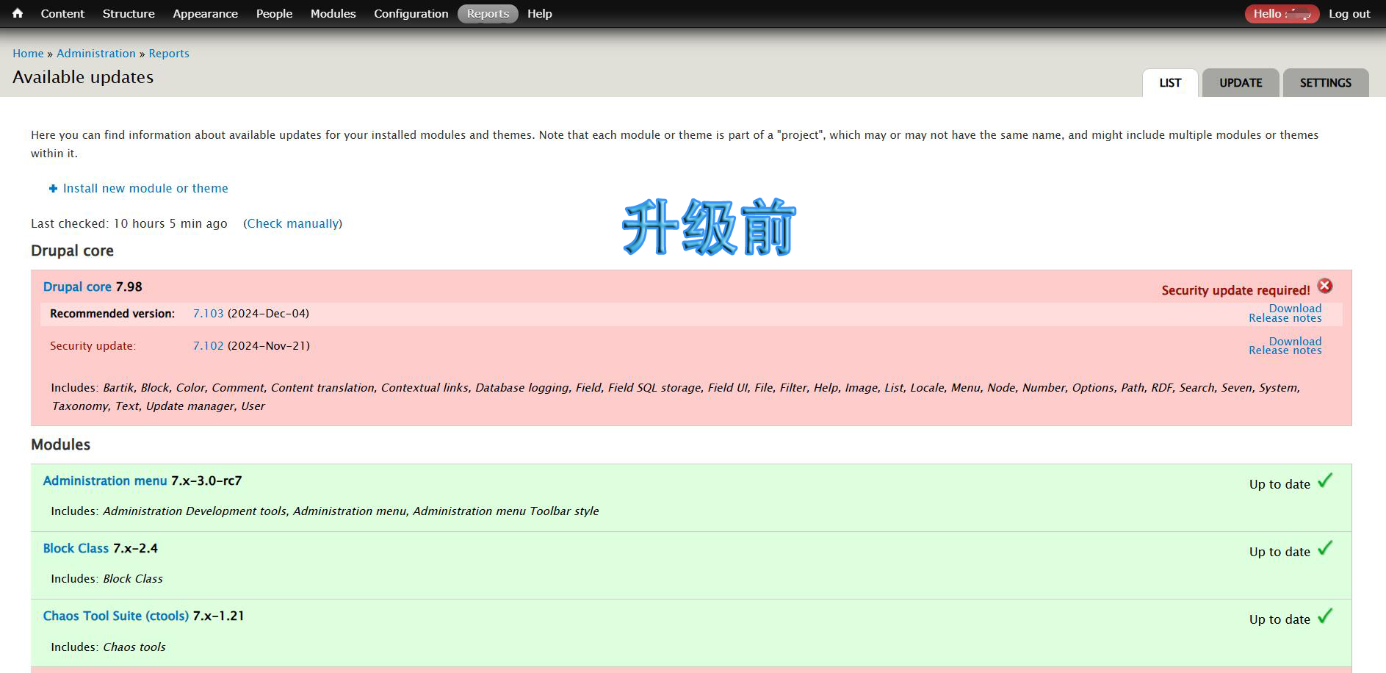The width and height of the screenshot is (1386, 673).
Task: Log out of the site
Action: 1349,13
